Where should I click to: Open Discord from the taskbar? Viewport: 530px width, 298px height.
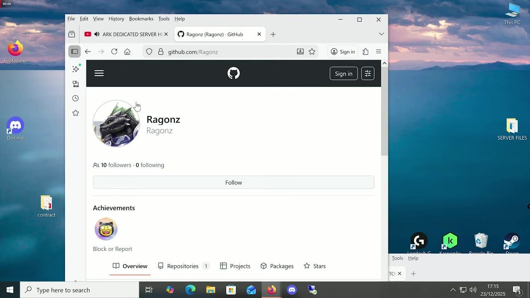coord(292,290)
